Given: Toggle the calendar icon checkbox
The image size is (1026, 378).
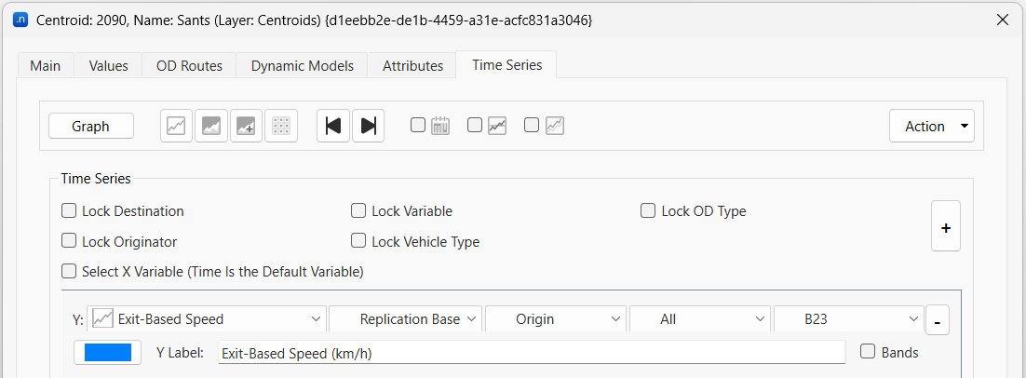Looking at the screenshot, I should pos(419,125).
